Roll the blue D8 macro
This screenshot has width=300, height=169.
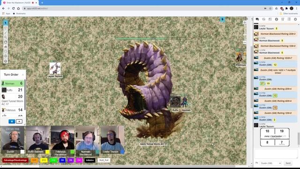(x=62, y=160)
